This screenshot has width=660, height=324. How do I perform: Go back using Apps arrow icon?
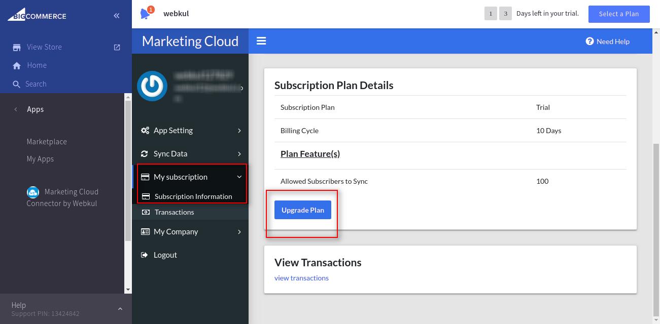(x=16, y=109)
